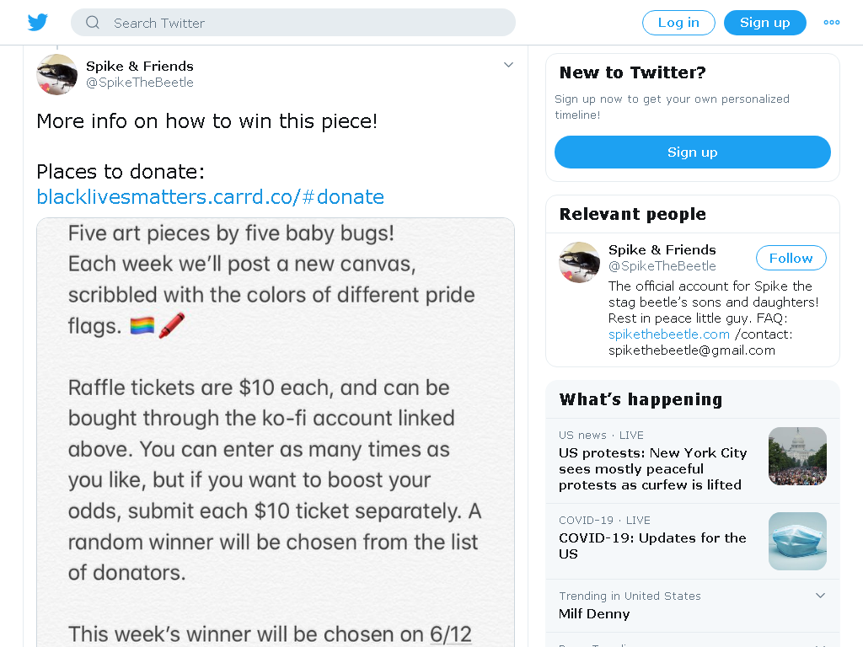Open the US protests New York City story
The height and width of the screenshot is (647, 863).
pyautogui.click(x=652, y=468)
